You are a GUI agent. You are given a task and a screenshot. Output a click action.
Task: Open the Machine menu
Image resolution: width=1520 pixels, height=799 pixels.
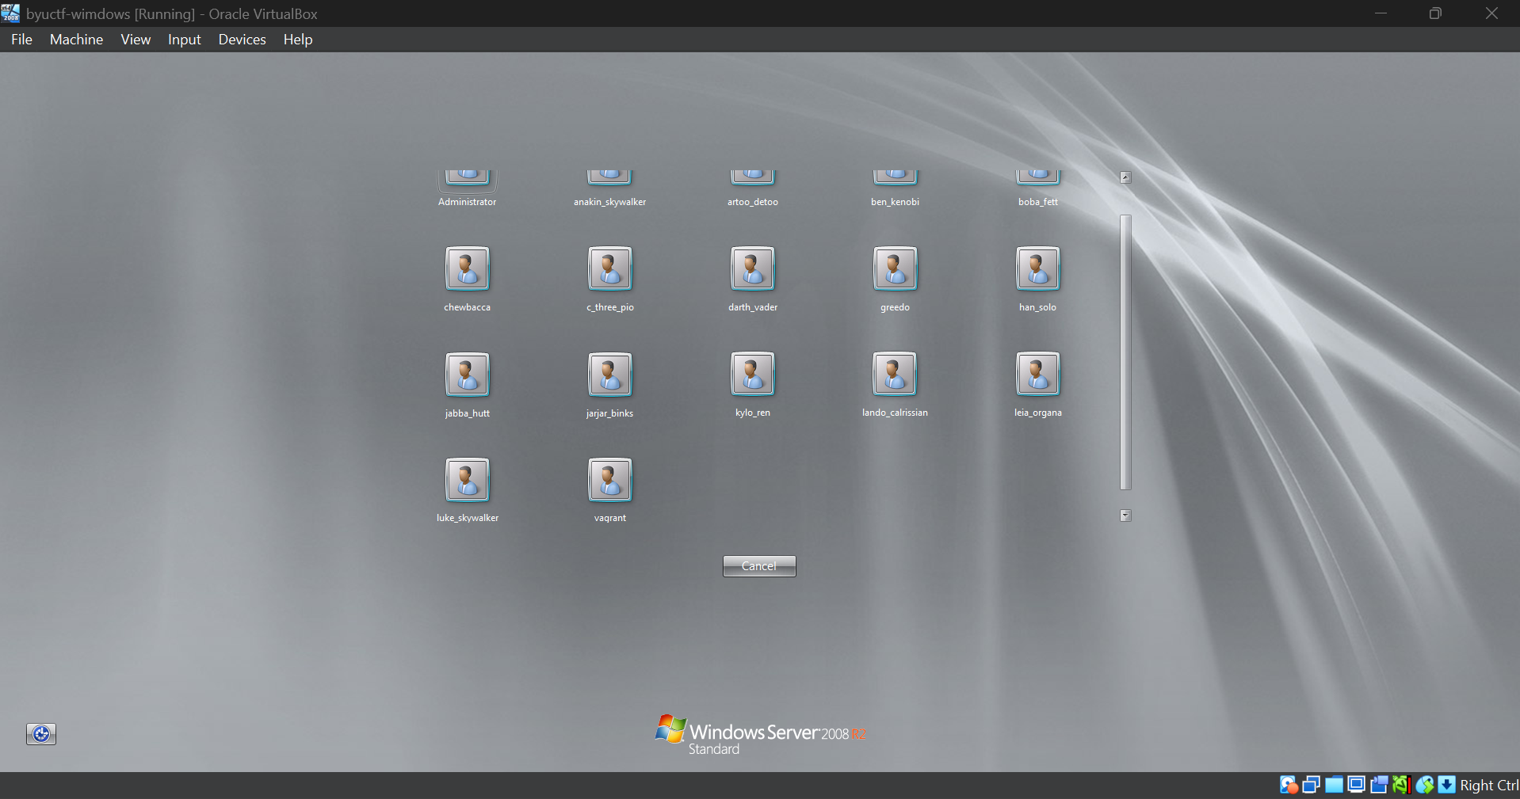point(76,40)
